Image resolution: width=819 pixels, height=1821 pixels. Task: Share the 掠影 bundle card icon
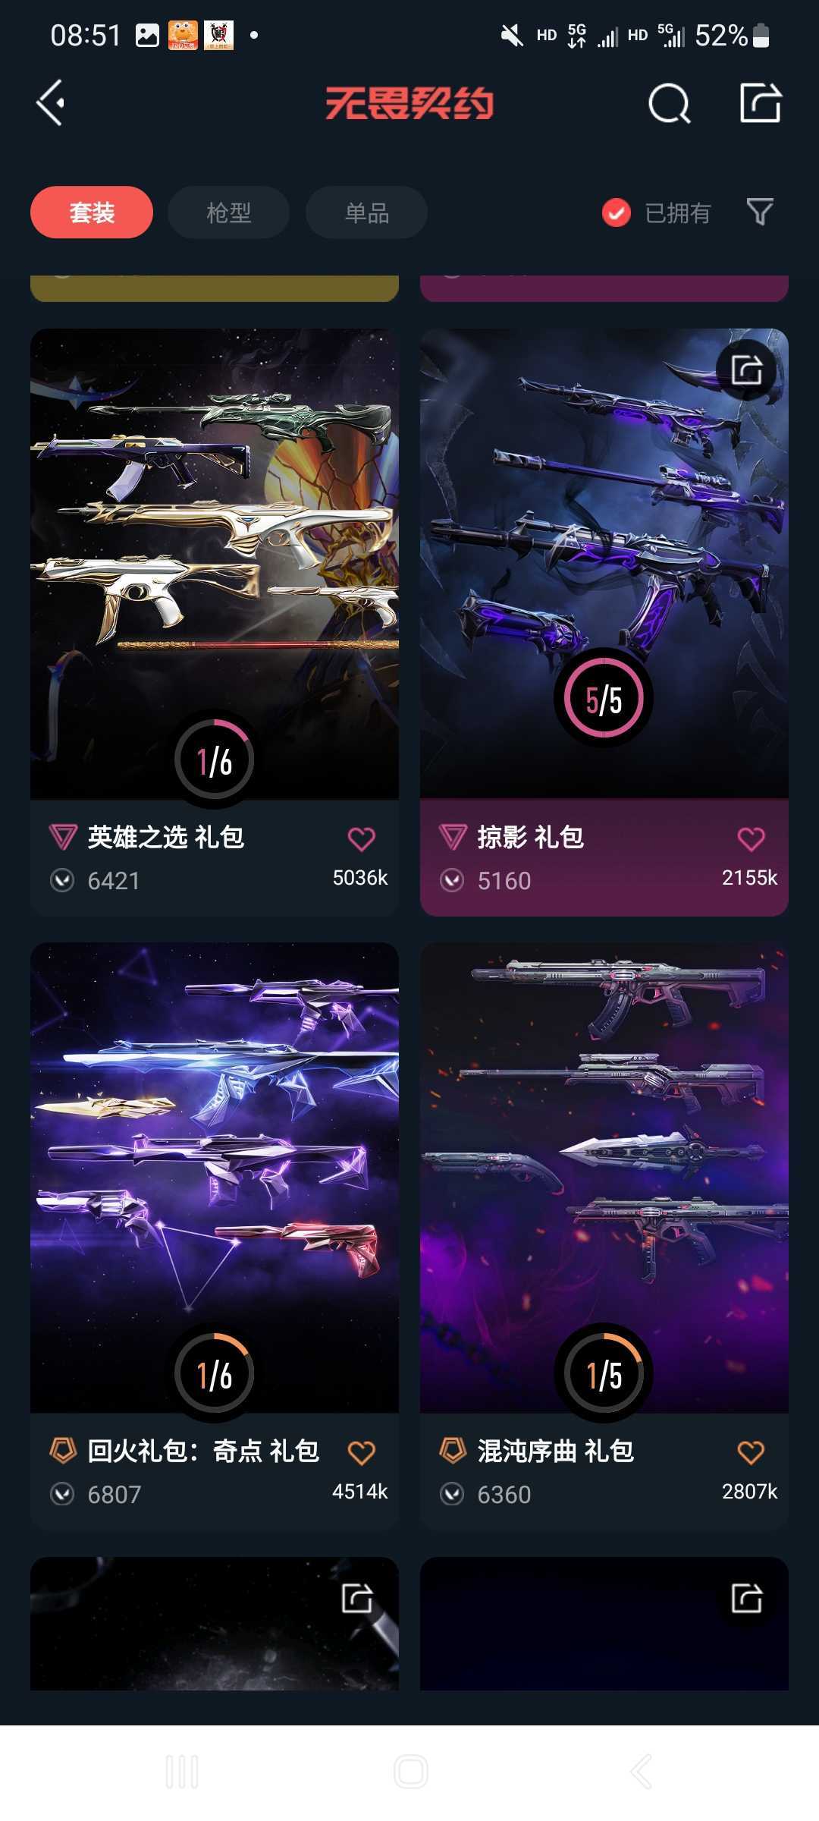tap(746, 370)
